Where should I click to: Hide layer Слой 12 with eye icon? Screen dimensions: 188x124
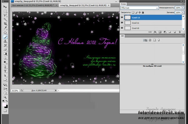pos(122,18)
